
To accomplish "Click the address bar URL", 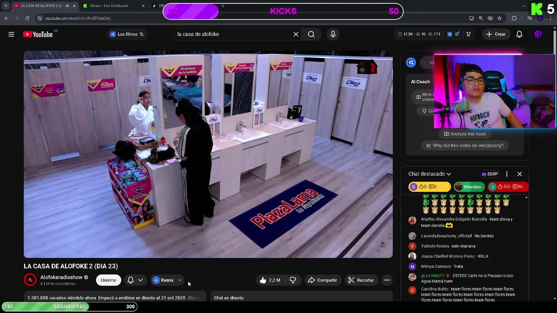I will (78, 18).
